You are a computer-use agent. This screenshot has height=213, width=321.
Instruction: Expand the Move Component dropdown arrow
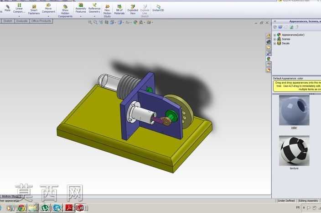(x=48, y=16)
